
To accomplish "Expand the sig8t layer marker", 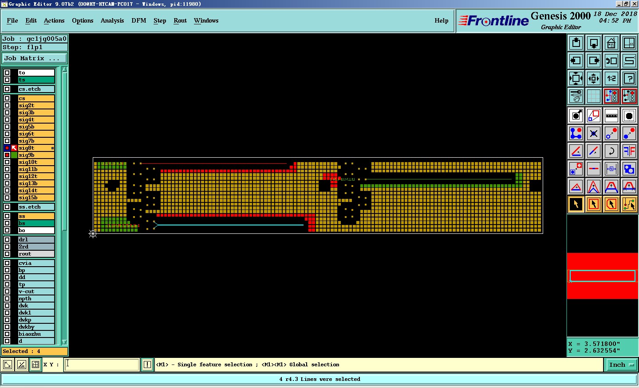I will click(52, 148).
